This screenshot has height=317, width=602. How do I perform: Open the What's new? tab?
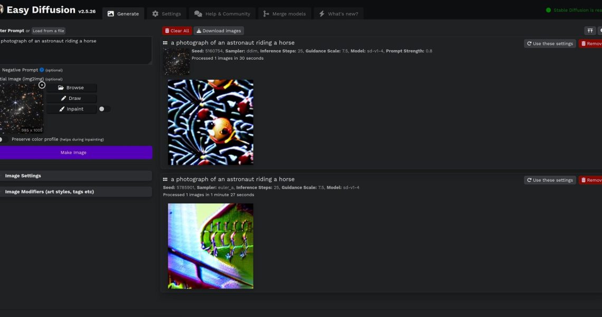coord(338,13)
